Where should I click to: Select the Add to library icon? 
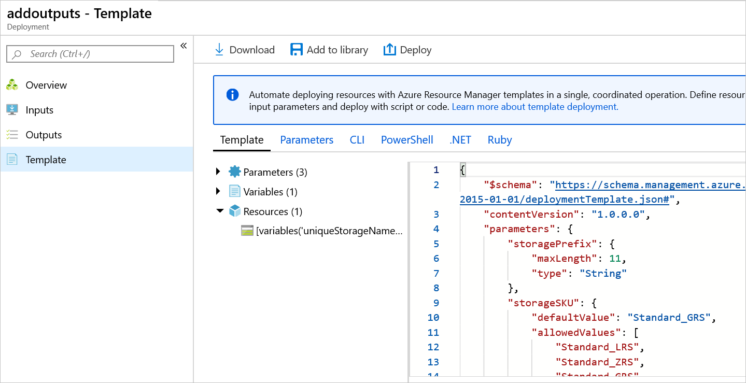coord(296,49)
